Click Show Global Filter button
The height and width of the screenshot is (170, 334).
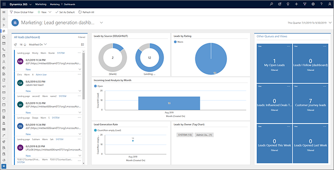(x=22, y=12)
